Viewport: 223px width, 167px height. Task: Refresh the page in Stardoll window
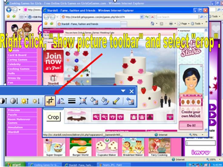[147, 17]
